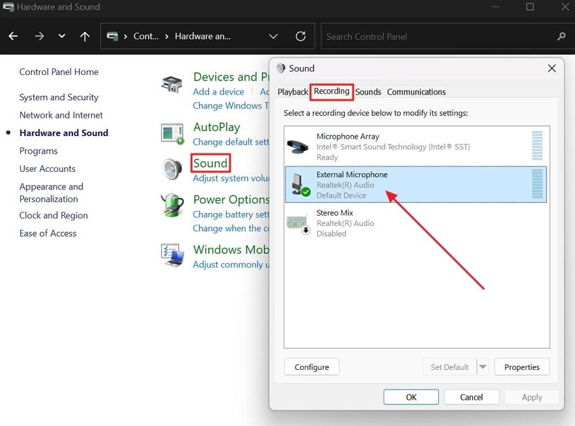Maximize the Hardware and Sound window
This screenshot has width=575, height=426.
click(530, 7)
